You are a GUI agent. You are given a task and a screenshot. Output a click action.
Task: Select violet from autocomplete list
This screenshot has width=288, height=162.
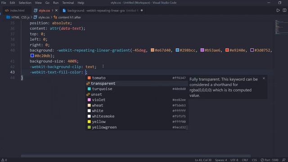[137, 100]
